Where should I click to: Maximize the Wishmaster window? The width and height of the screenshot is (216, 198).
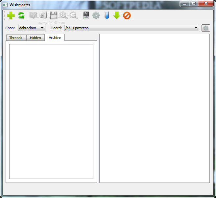194,3
